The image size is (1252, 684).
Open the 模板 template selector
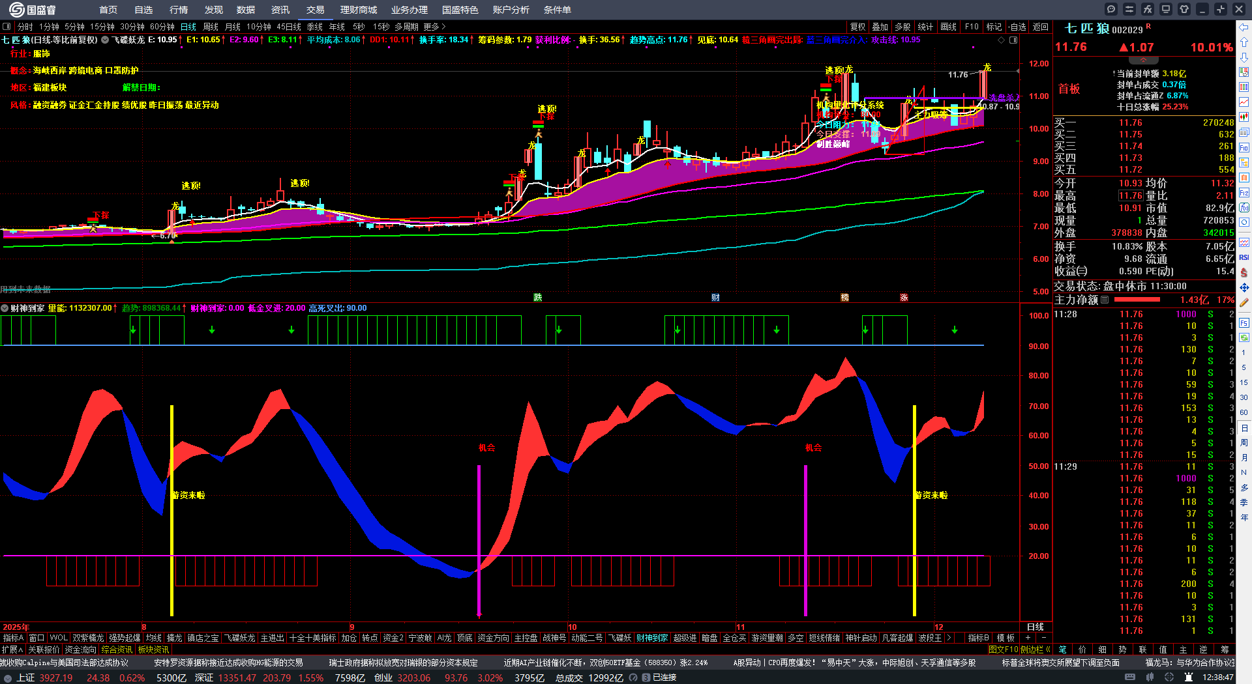[x=1006, y=638]
